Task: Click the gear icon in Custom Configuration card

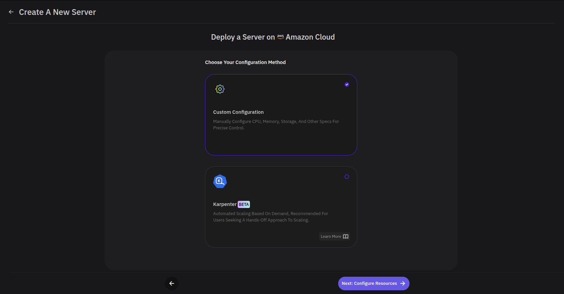Action: [x=220, y=89]
